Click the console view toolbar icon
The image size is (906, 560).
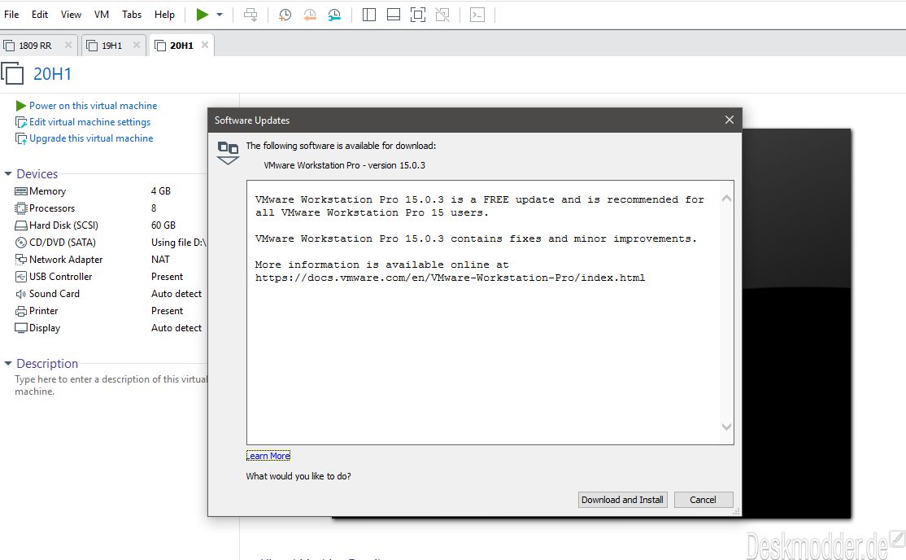click(477, 15)
